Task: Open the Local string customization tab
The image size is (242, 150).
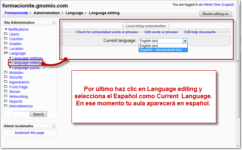Action: tap(146, 26)
